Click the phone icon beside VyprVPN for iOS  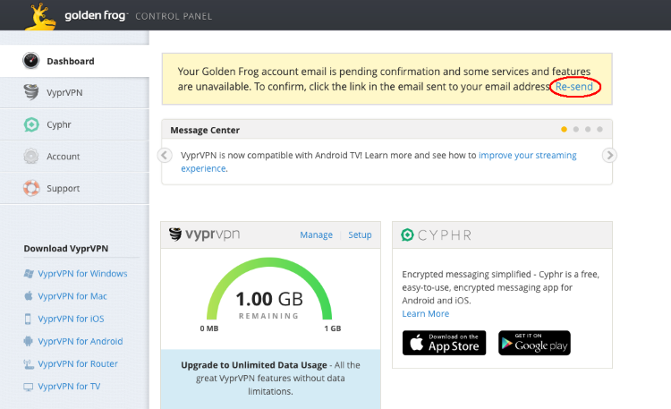pos(28,319)
